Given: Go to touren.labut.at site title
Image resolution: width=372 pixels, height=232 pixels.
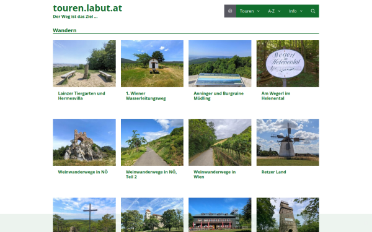Looking at the screenshot, I should (87, 8).
